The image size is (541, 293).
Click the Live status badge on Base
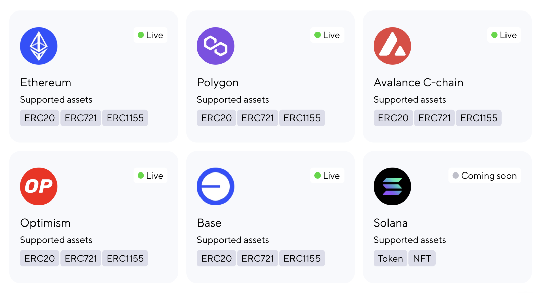pyautogui.click(x=327, y=176)
